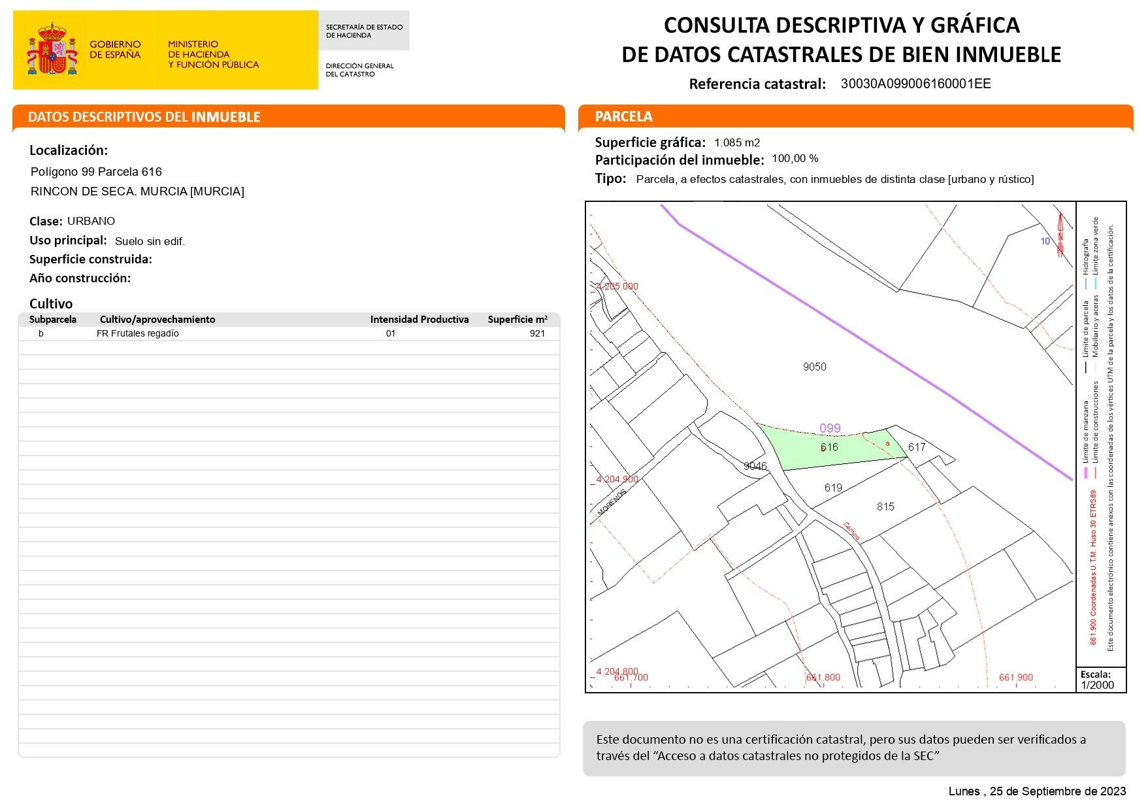Select parcel 815 on the map
The width and height of the screenshot is (1148, 811).
click(x=885, y=506)
